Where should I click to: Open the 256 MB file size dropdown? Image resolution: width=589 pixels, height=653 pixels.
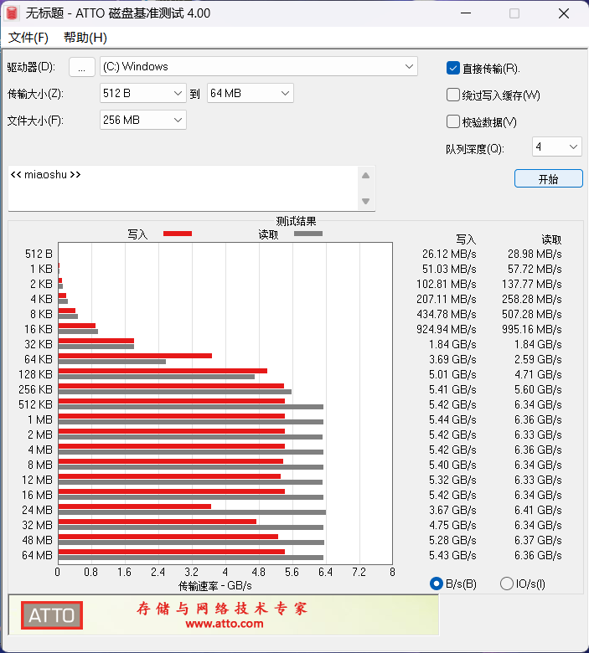(143, 120)
